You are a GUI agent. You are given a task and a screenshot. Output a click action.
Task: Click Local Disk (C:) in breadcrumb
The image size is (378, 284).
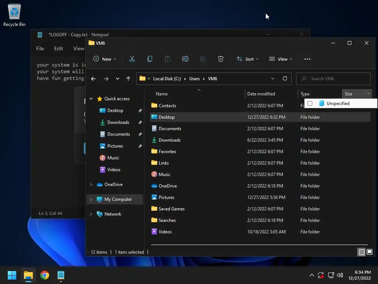click(167, 79)
